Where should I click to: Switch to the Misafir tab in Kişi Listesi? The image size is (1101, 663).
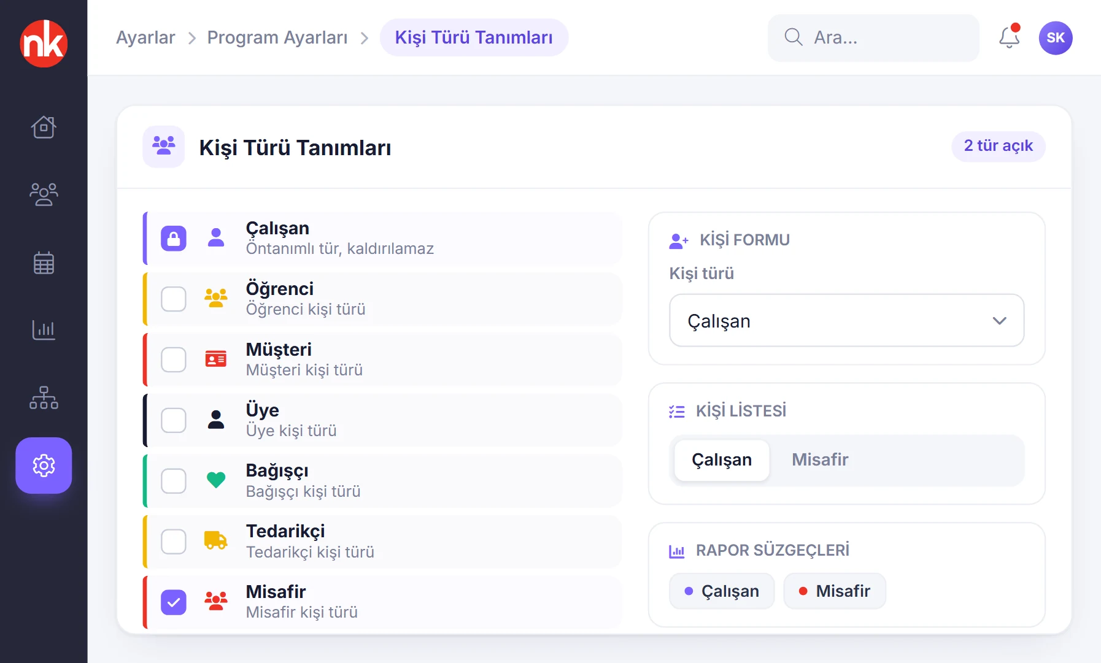(820, 460)
